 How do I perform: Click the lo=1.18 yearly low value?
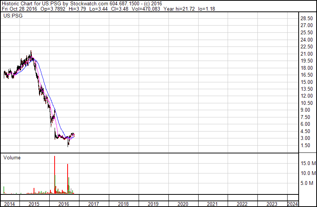pos(207,9)
